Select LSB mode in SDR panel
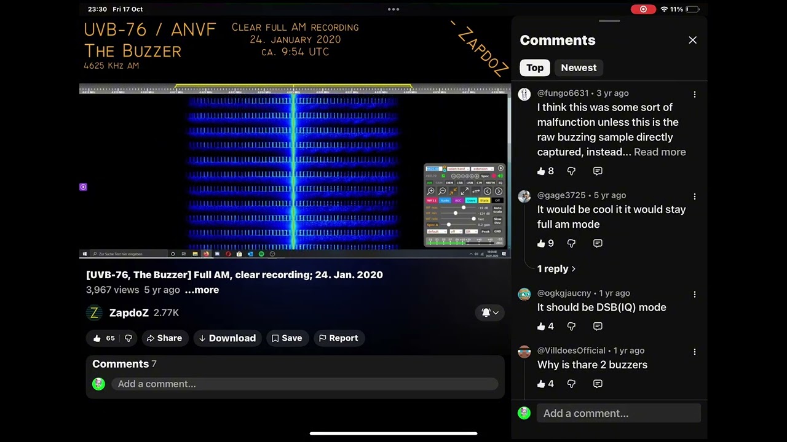This screenshot has height=442, width=787. [459, 183]
